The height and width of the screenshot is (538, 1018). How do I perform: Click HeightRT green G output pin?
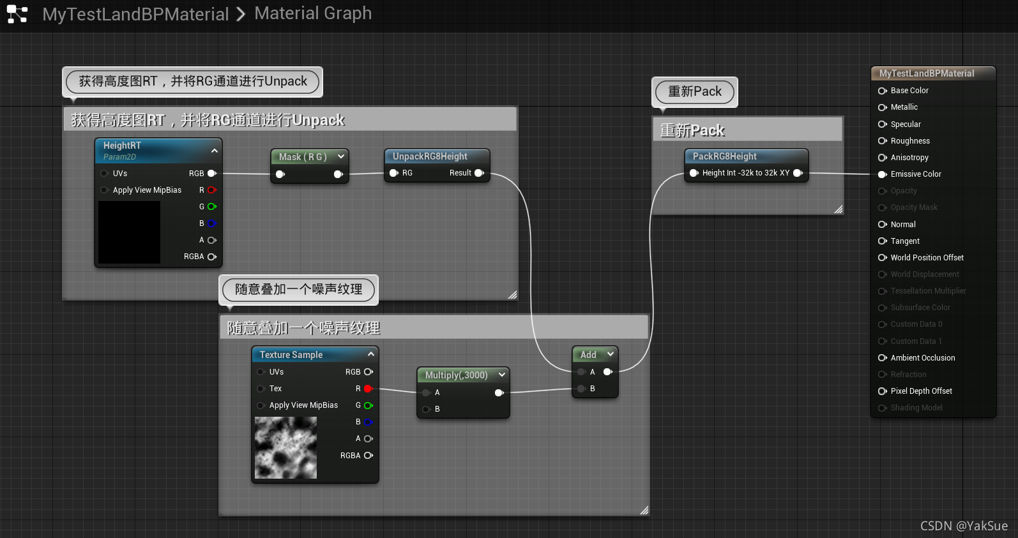click(212, 207)
